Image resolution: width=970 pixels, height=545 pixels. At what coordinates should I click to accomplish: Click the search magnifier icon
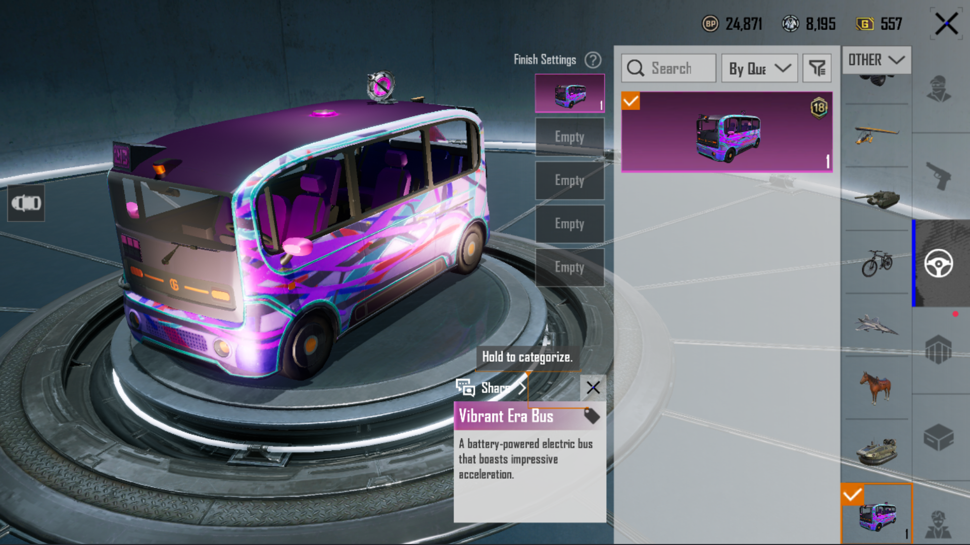point(636,68)
